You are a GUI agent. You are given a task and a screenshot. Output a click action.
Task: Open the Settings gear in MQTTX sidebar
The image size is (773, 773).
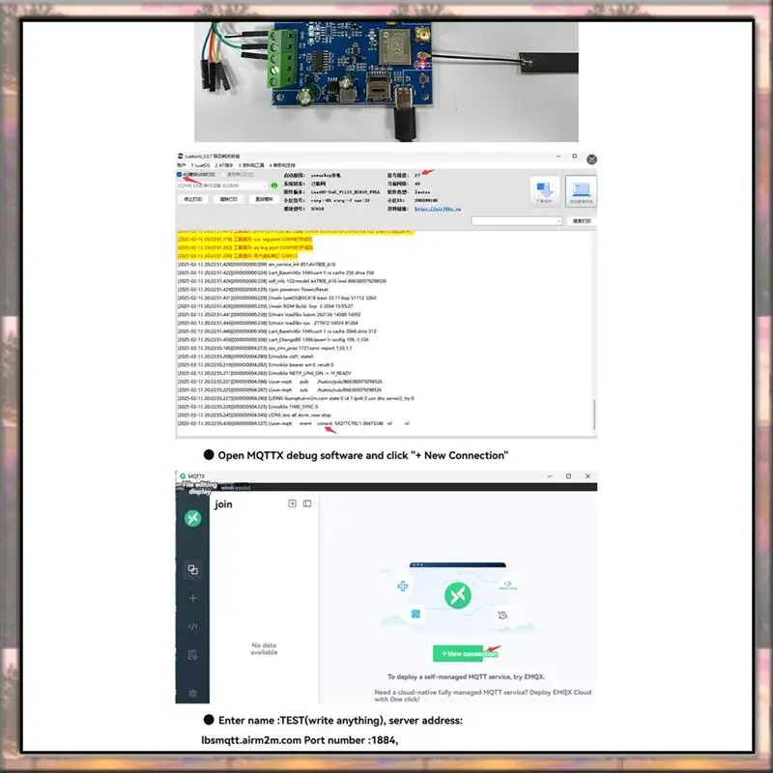coord(192,693)
